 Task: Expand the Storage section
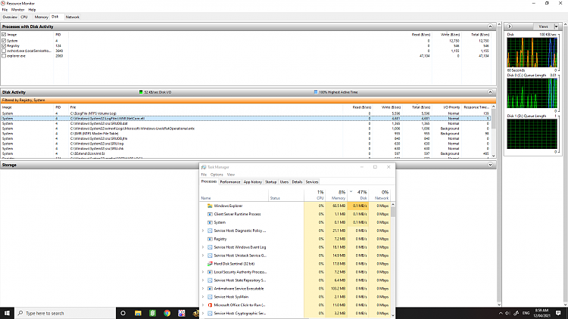point(490,165)
